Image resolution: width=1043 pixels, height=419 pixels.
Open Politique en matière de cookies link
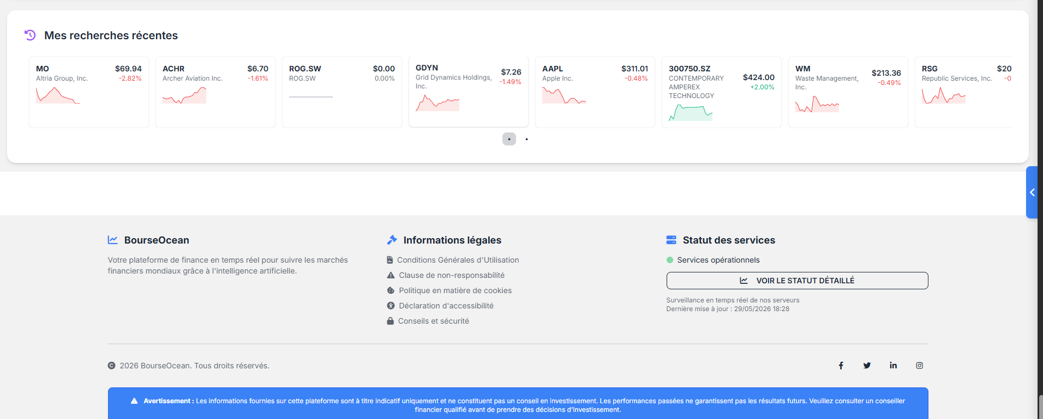coord(455,290)
